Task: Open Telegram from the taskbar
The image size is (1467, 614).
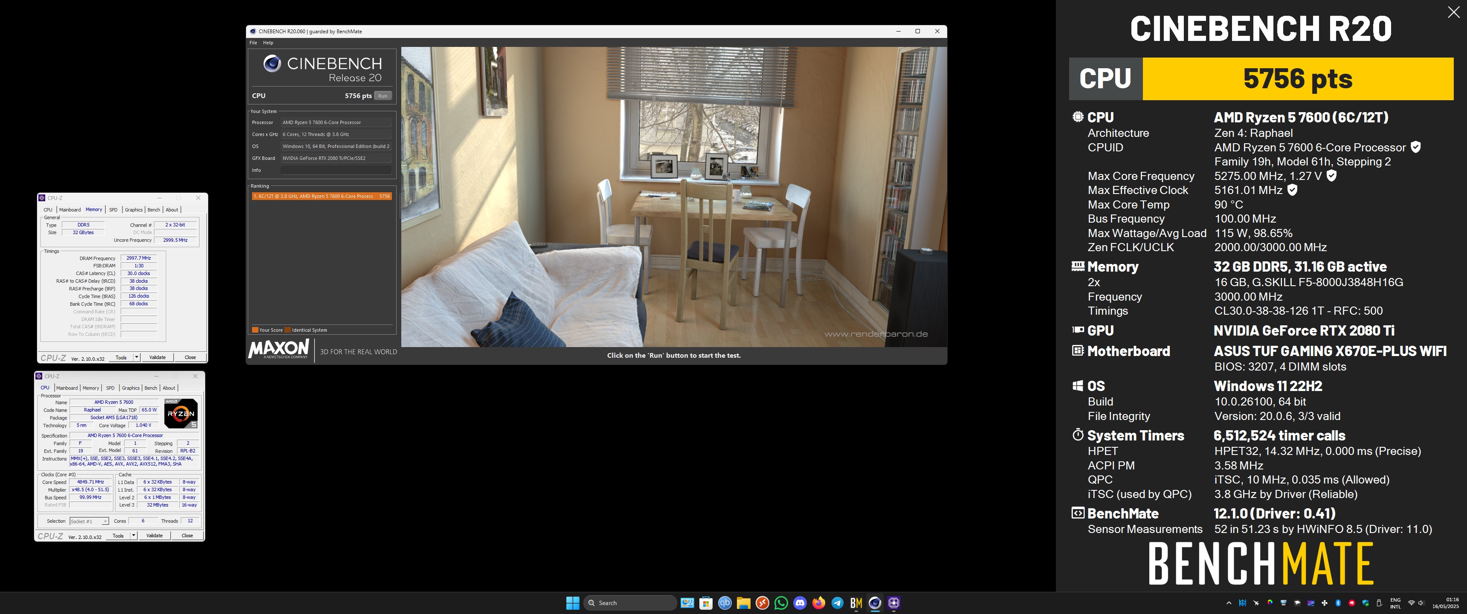Action: pyautogui.click(x=837, y=602)
